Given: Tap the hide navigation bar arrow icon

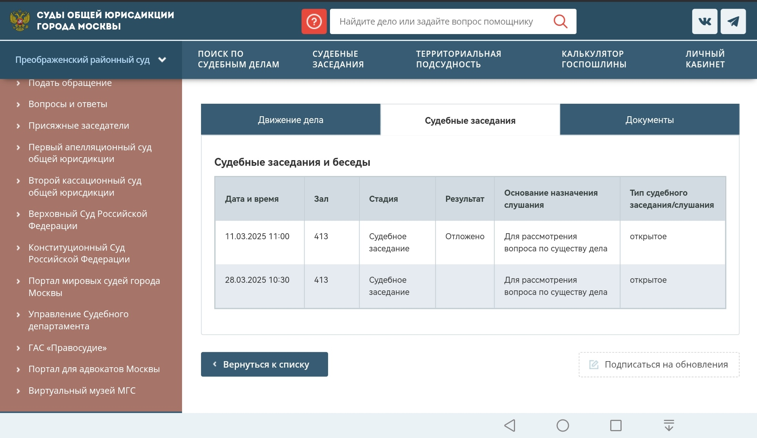Looking at the screenshot, I should pyautogui.click(x=669, y=426).
